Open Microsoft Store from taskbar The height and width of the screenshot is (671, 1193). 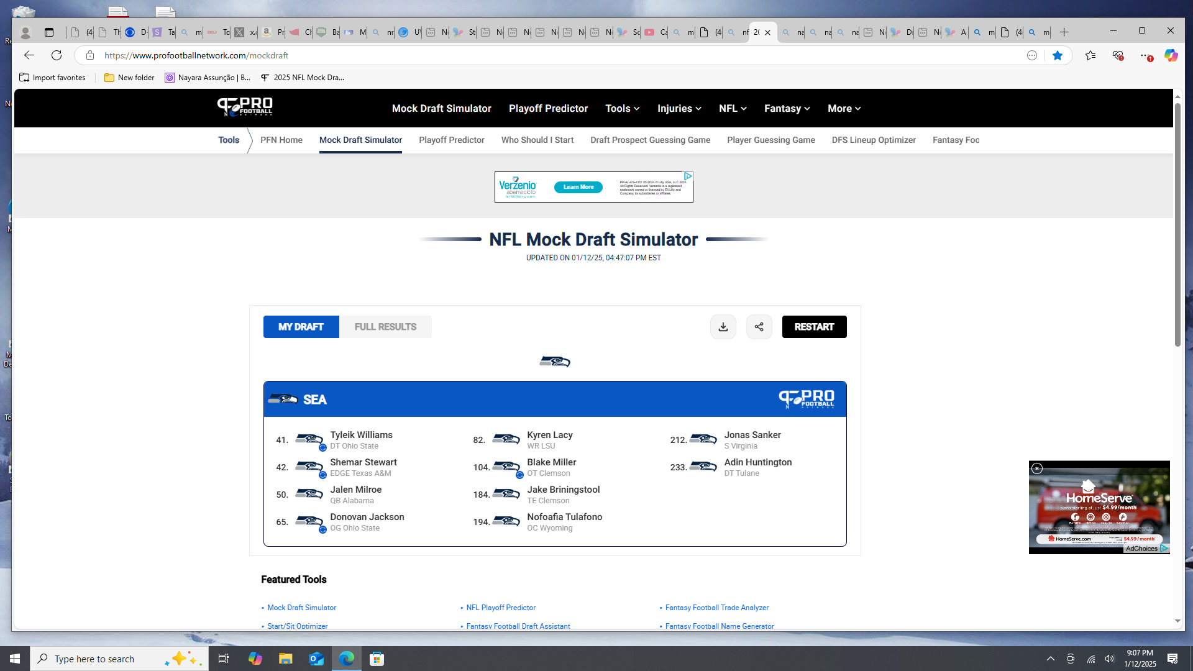coord(377,659)
